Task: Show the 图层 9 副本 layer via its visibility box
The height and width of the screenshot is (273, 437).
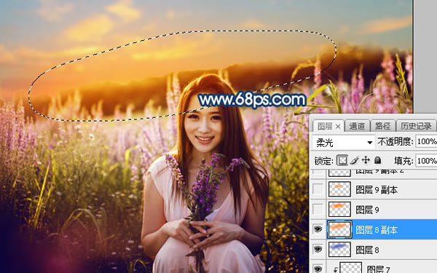Action: [x=318, y=189]
